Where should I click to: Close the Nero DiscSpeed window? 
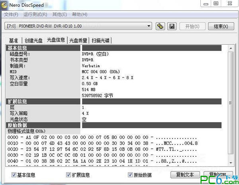pos(229,4)
